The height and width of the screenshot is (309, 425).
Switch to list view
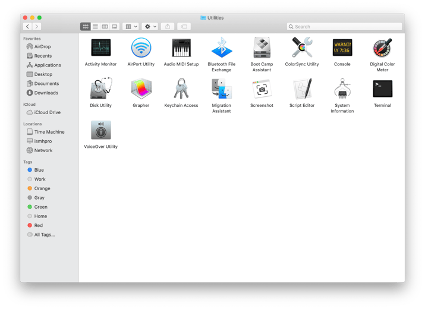(96, 26)
